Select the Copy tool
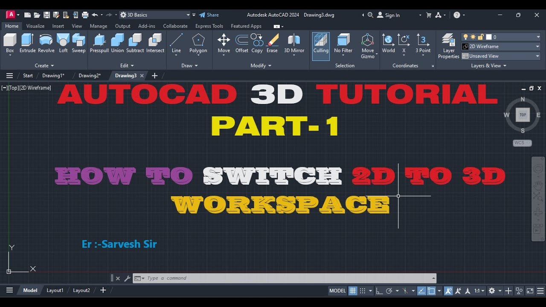 point(257,43)
